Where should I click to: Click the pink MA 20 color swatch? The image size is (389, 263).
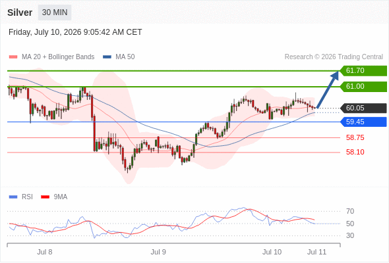(13, 57)
